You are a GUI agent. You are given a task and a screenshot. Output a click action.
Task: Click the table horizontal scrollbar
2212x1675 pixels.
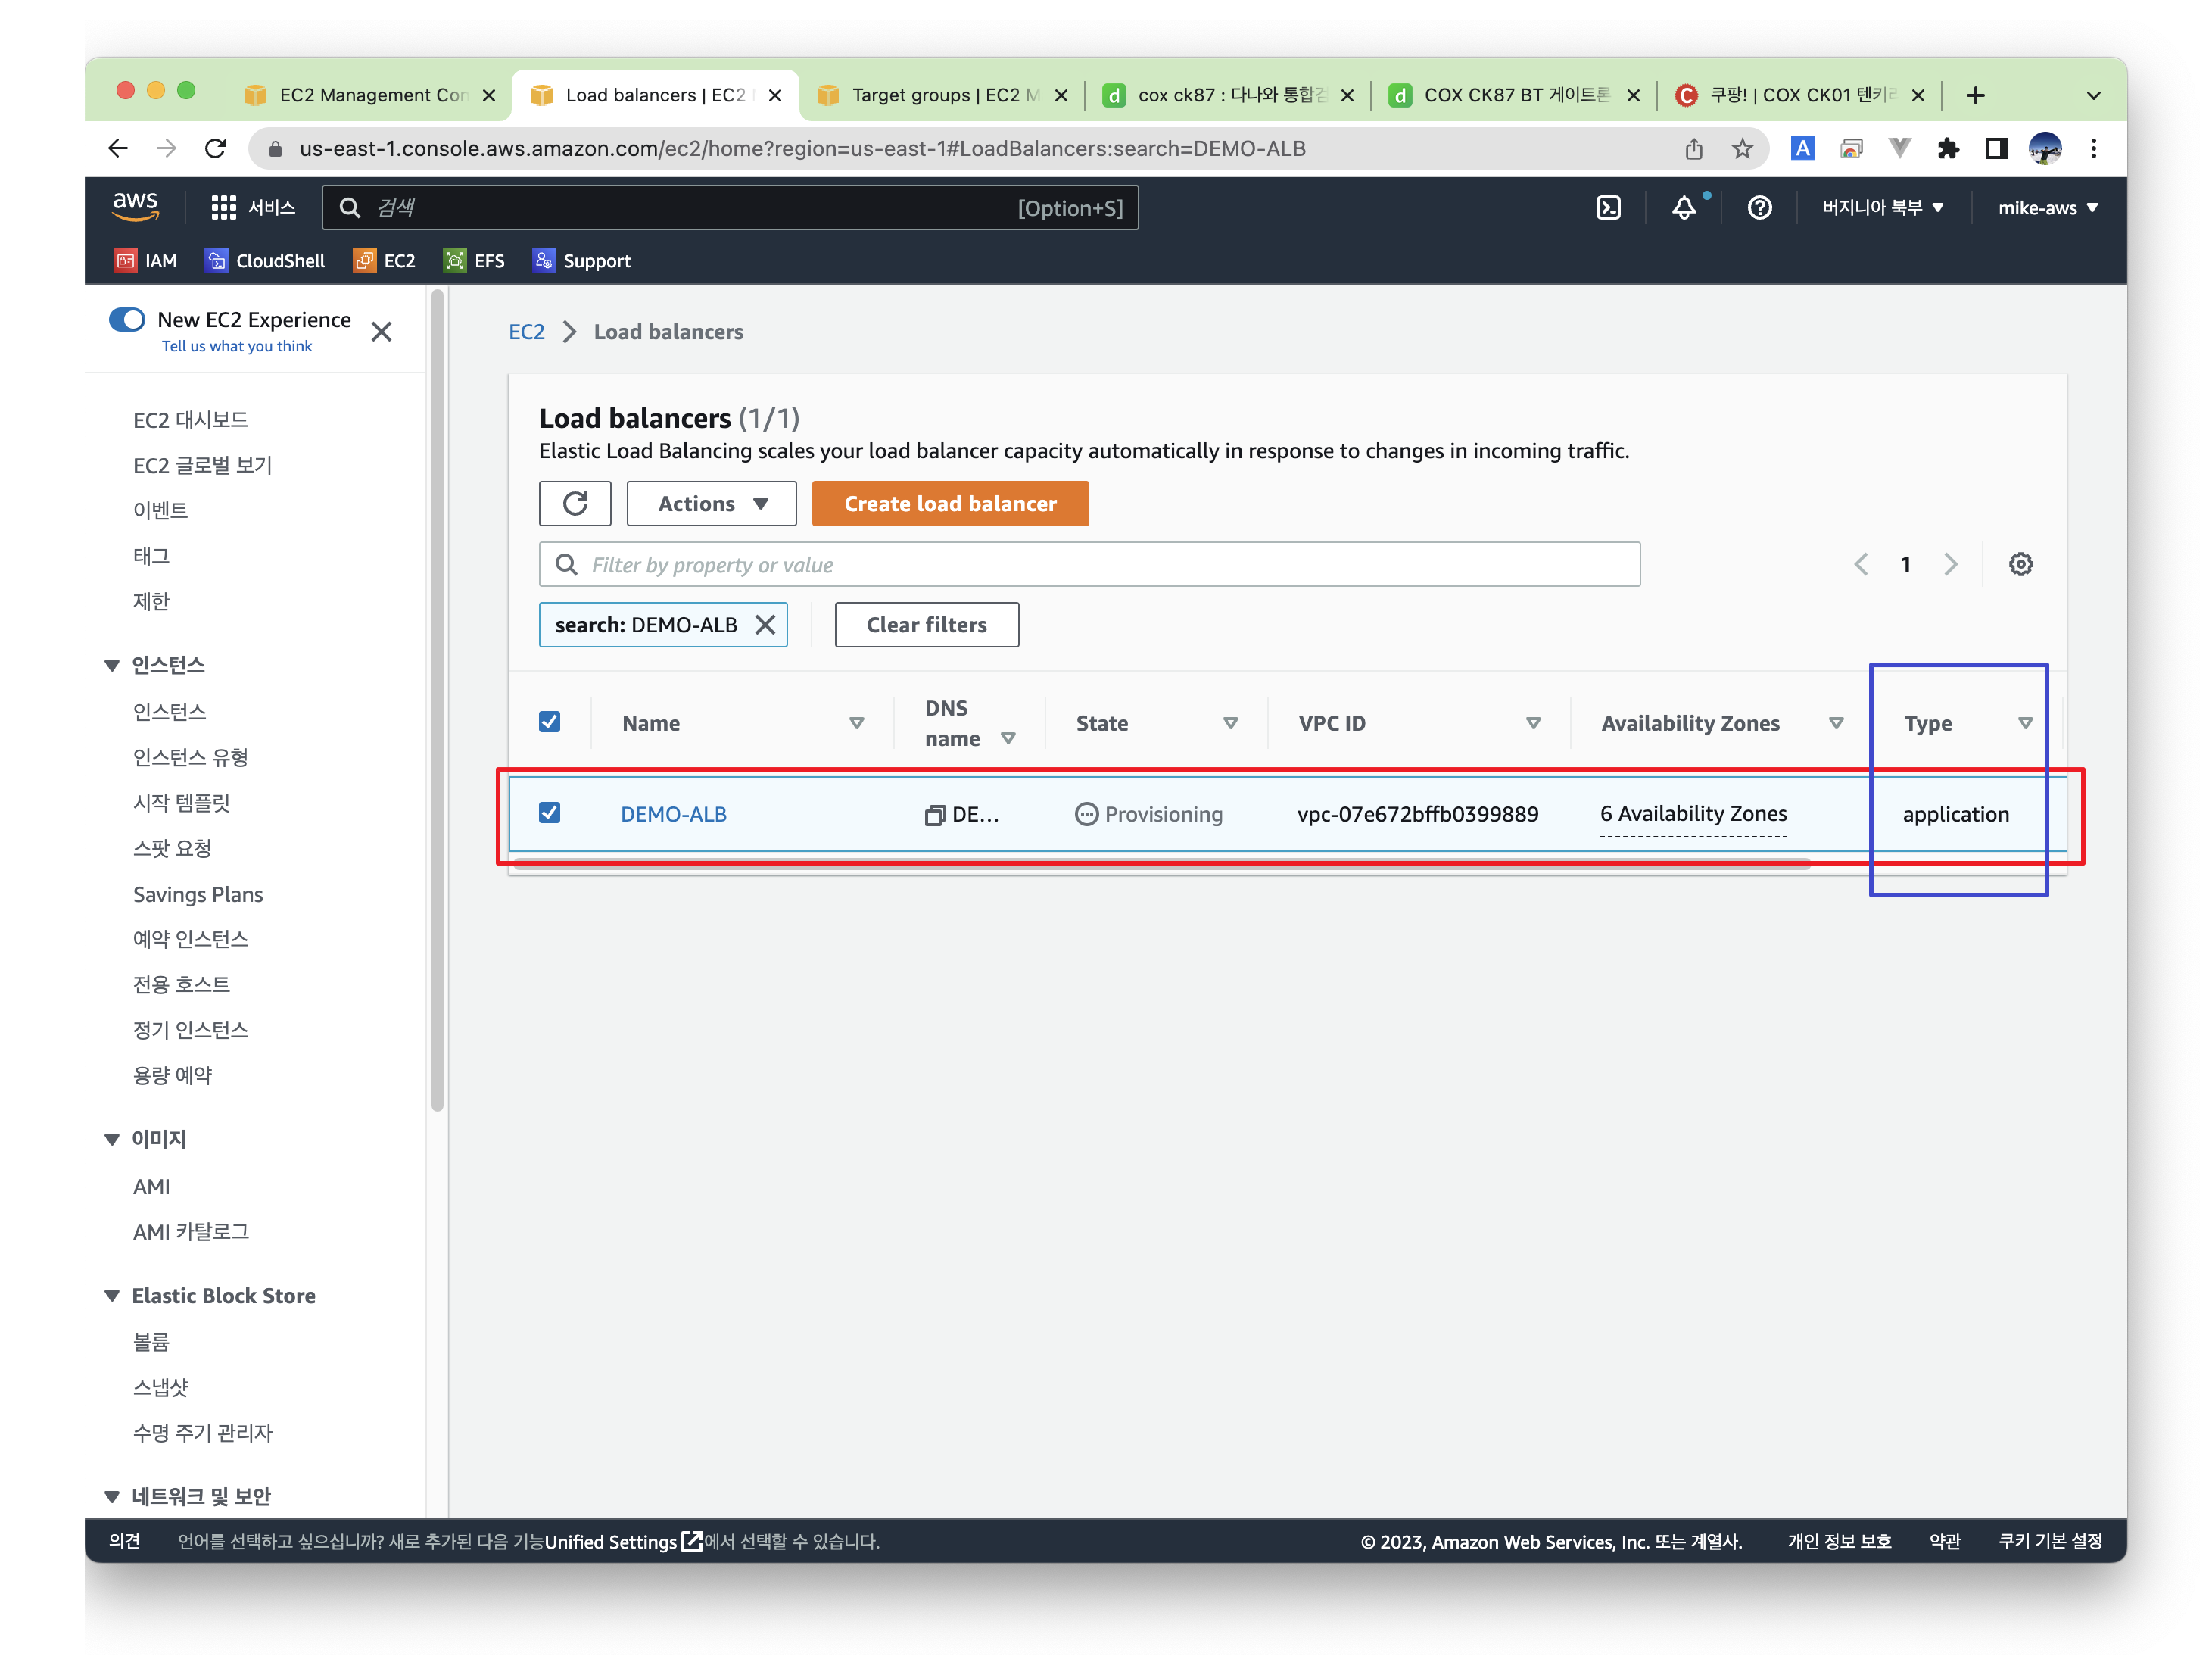click(1160, 864)
